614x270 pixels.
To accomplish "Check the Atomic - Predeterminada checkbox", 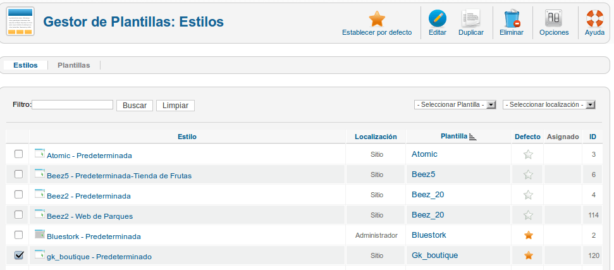I will point(18,154).
